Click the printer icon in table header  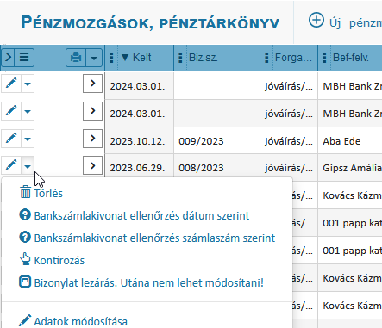76,58
